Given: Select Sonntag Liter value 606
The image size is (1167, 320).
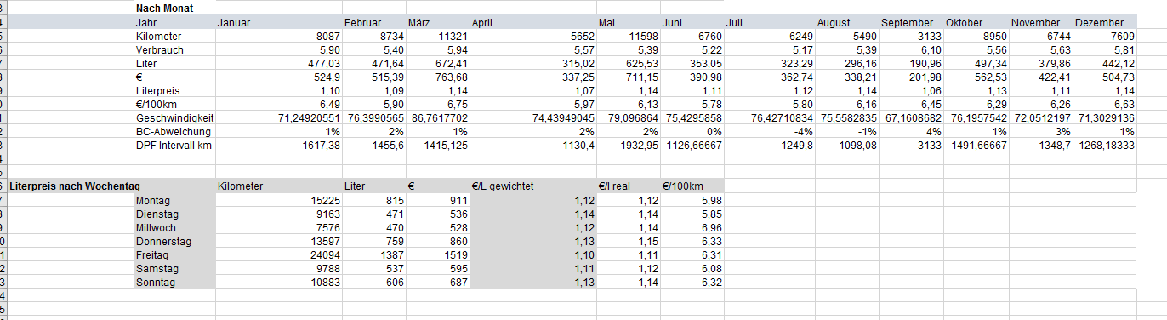Looking at the screenshot, I should [374, 282].
